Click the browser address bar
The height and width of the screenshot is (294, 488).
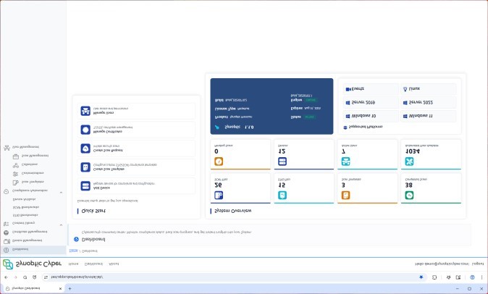tap(217, 277)
